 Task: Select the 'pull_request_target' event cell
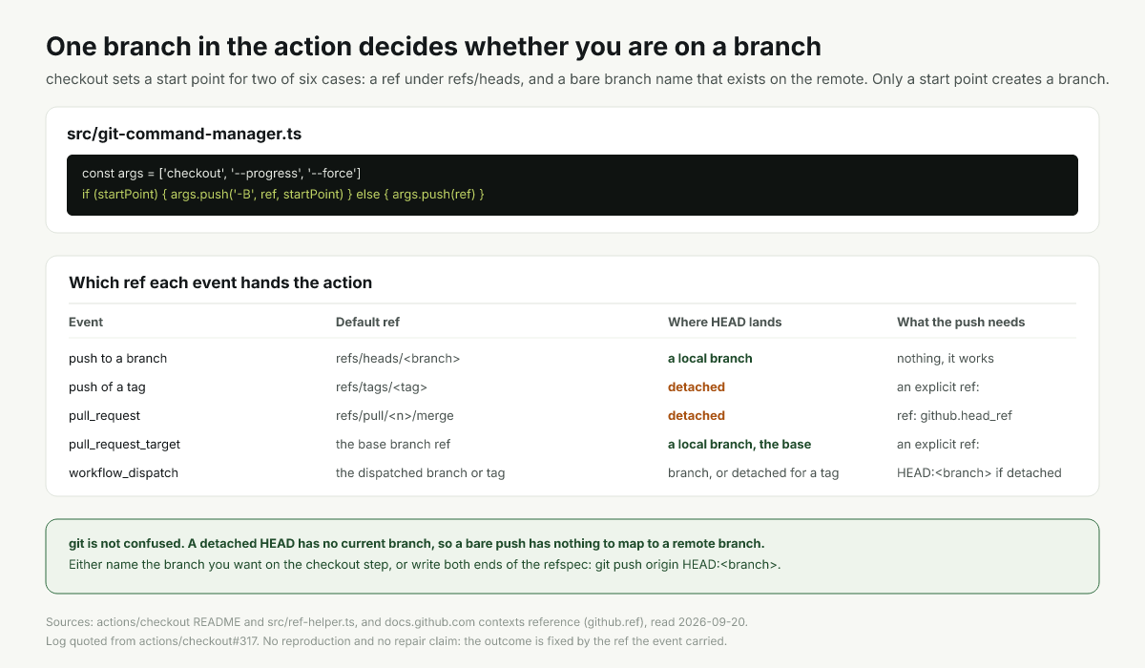(x=124, y=444)
